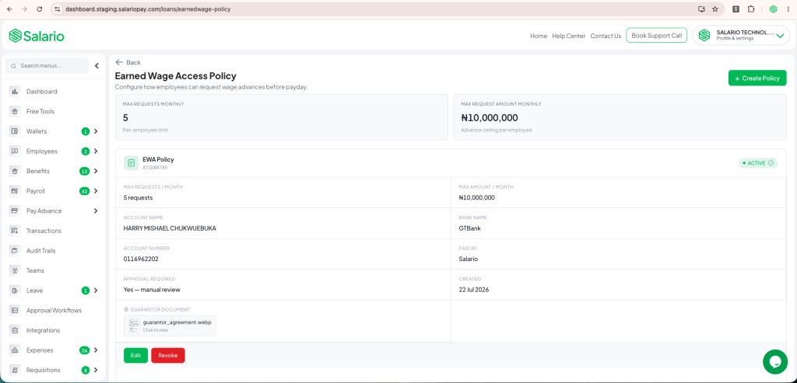Expand the Payroll submenu arrow
797x383 pixels.
click(x=96, y=191)
